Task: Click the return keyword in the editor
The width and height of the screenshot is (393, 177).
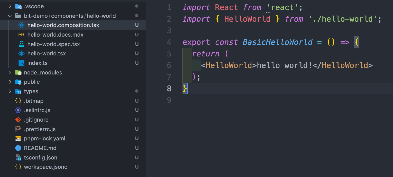Action: pyautogui.click(x=206, y=54)
